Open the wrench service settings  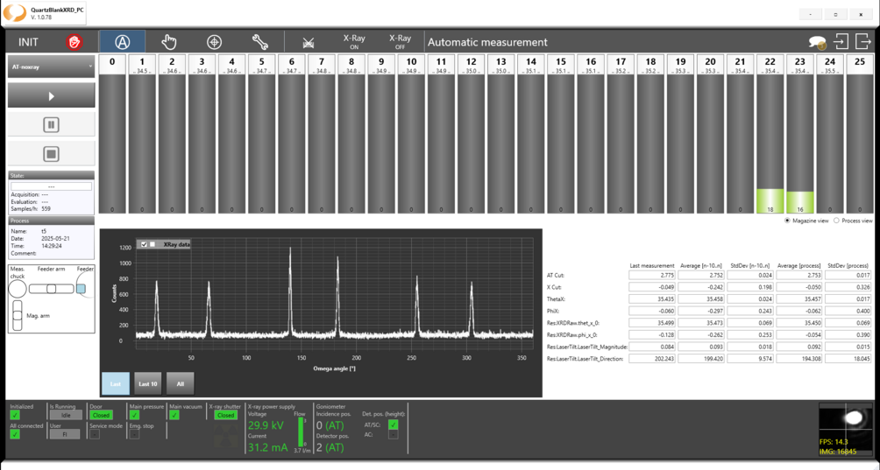coord(259,42)
